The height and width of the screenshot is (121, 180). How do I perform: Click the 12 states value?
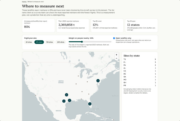[x=133, y=25]
